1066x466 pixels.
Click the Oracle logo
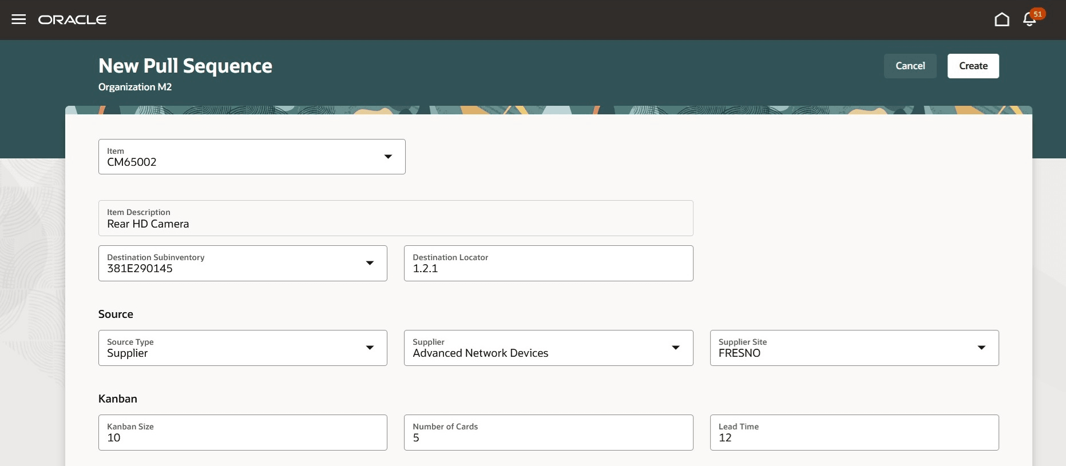(72, 20)
